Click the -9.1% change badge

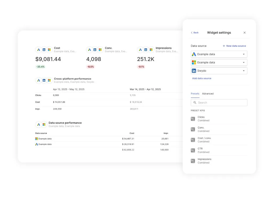[141, 67]
